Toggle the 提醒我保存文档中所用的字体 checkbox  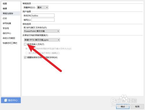pos(25,57)
